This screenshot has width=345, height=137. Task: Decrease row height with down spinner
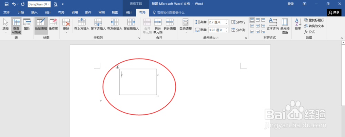[226, 23]
